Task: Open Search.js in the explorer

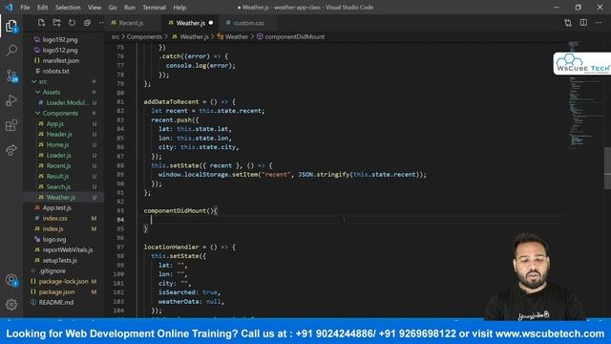Action: click(x=58, y=187)
